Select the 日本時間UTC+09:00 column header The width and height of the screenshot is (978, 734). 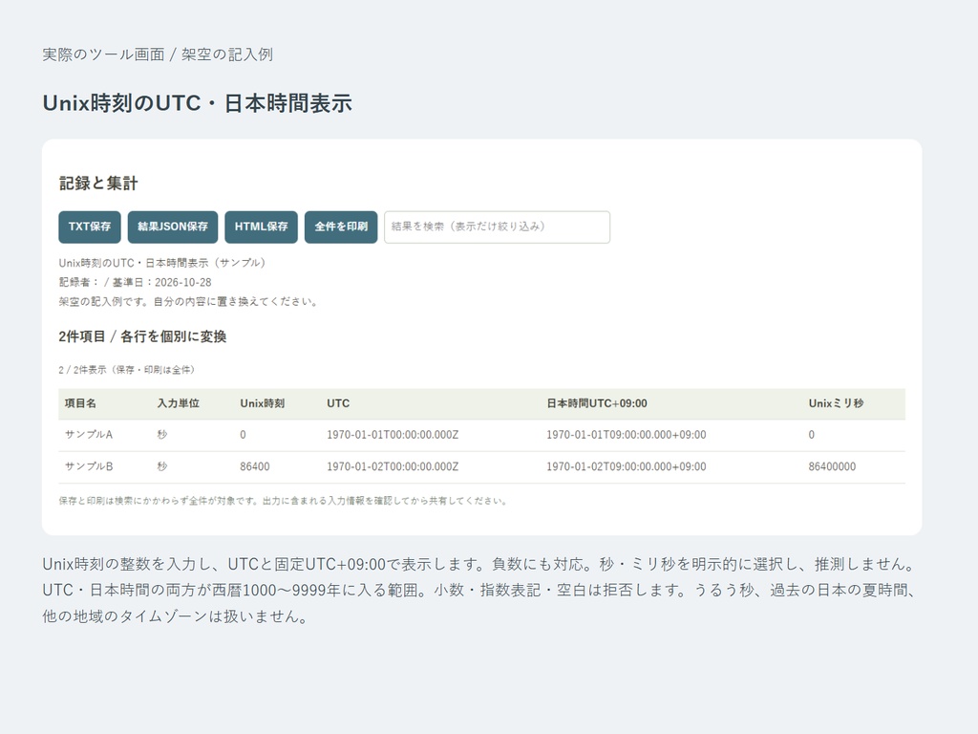pyautogui.click(x=597, y=403)
